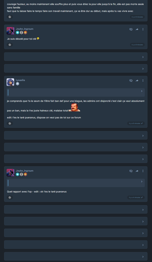This screenshot has height=262, width=152.
Task: Open three-dot menu on Lysaelia's post
Action: pos(143,81)
